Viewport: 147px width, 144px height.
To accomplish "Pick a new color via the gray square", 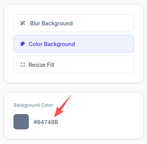I will 21,122.
